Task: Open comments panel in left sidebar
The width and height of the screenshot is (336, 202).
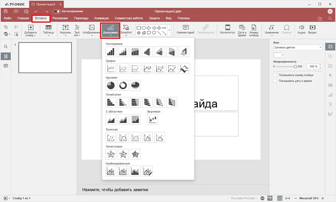Action: tap(6, 66)
